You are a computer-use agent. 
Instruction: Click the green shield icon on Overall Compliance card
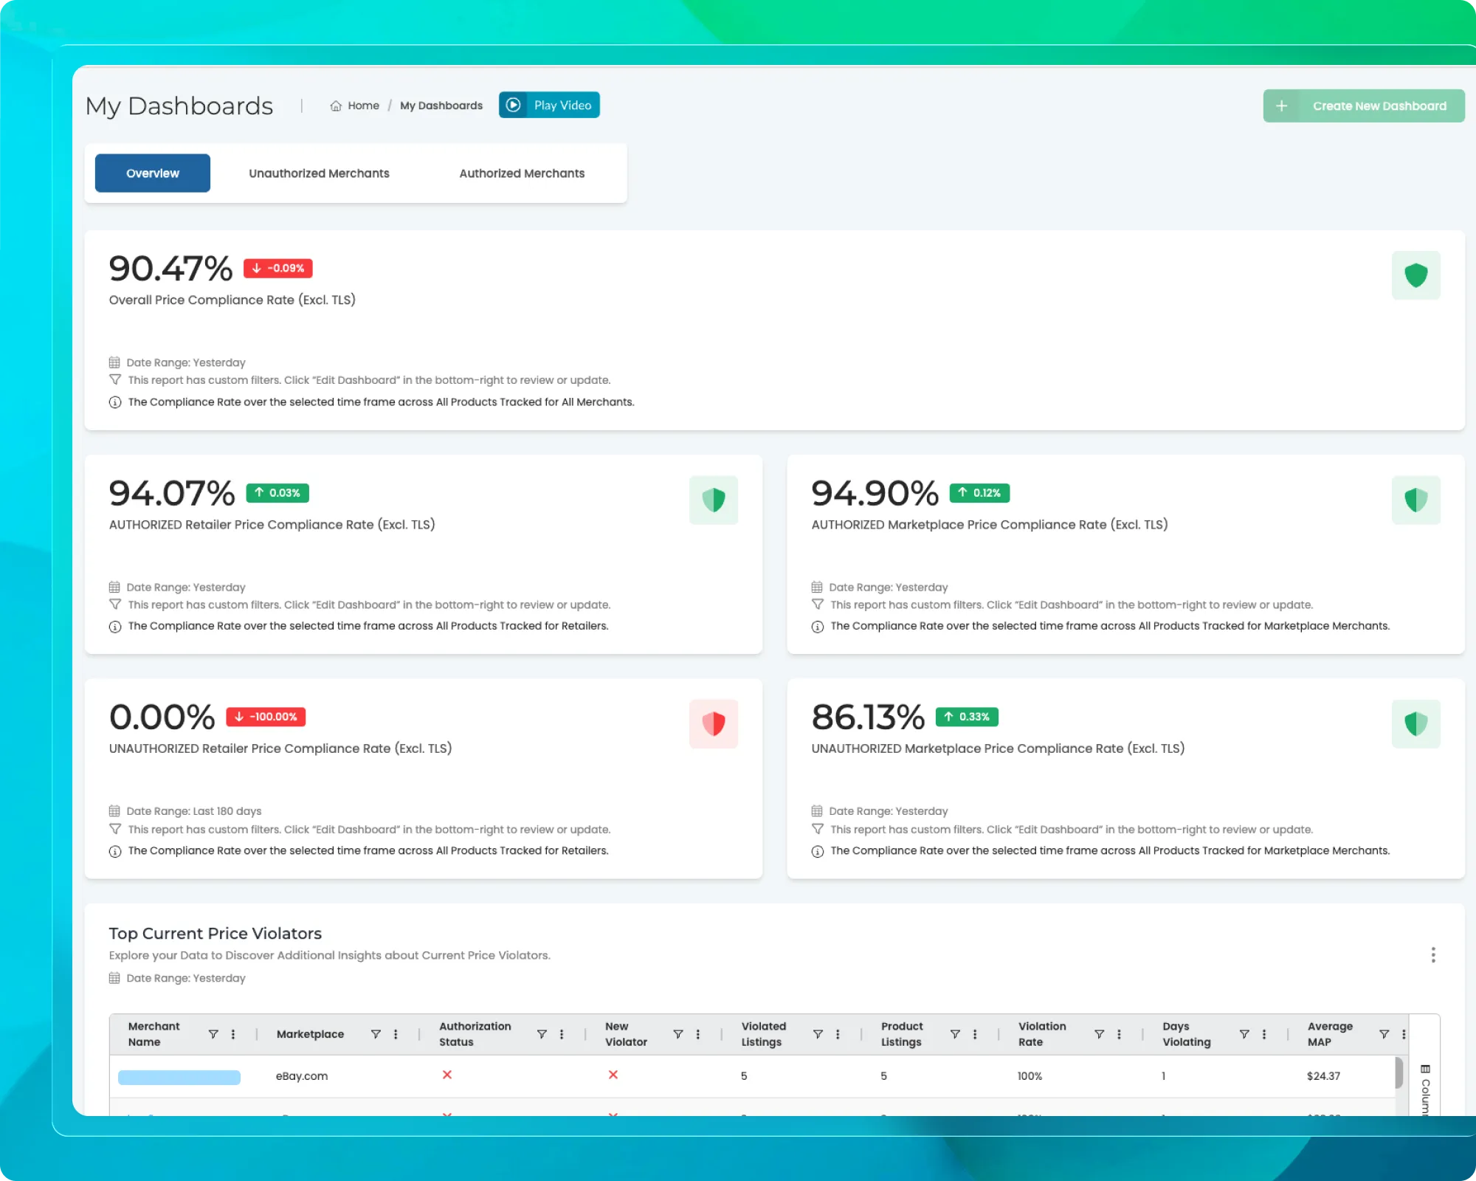pyautogui.click(x=1415, y=275)
